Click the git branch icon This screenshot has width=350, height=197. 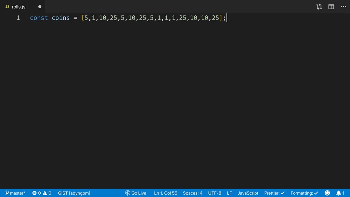(x=7, y=193)
